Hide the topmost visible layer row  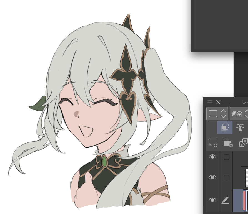pyautogui.click(x=212, y=157)
